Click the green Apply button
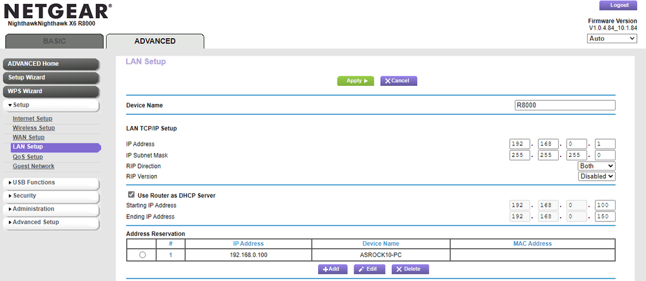 point(356,81)
